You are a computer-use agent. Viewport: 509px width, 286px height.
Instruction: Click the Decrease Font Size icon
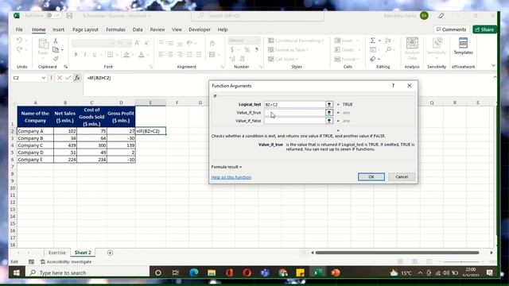(x=146, y=43)
